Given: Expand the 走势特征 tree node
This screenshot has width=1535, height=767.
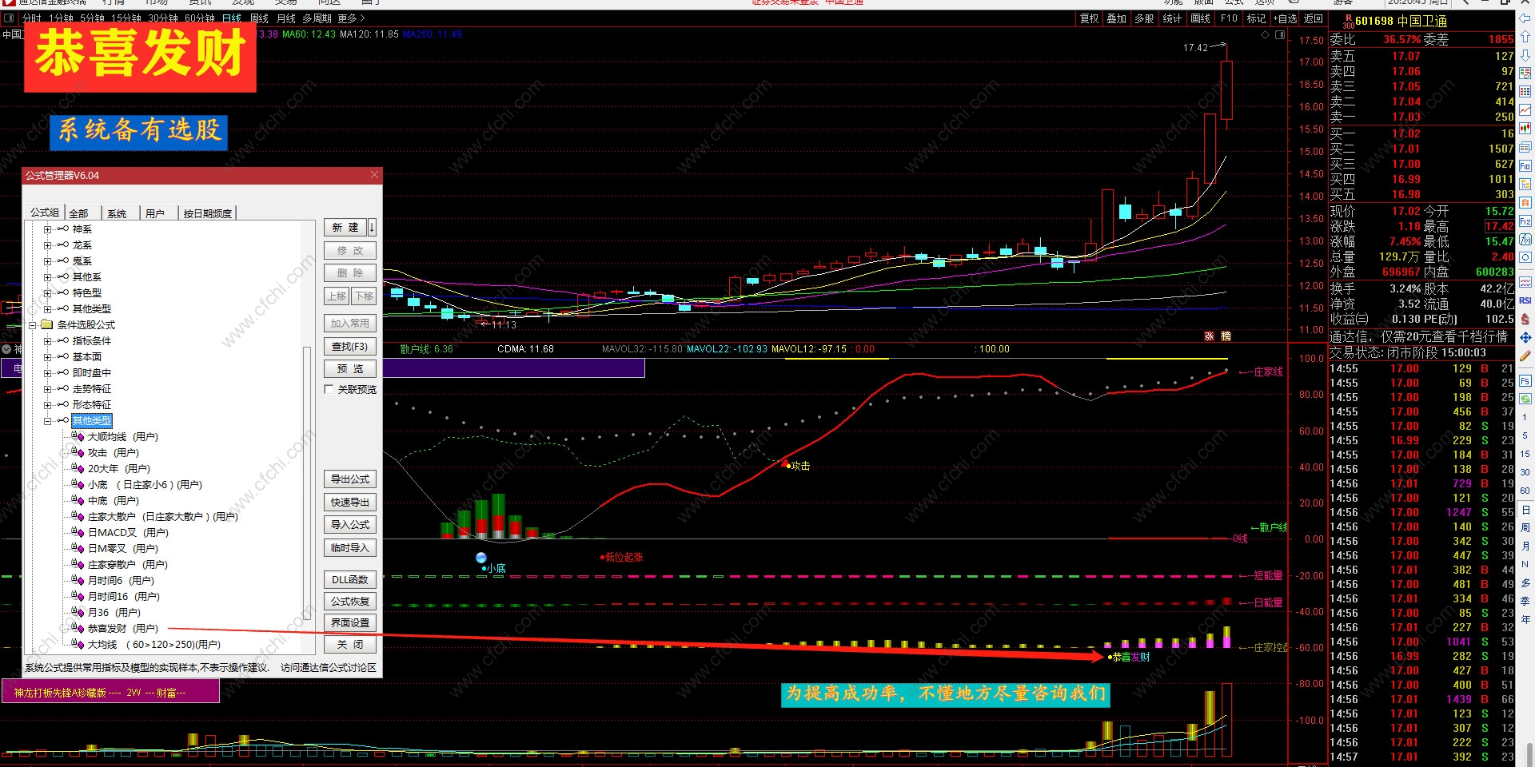Looking at the screenshot, I should point(47,389).
